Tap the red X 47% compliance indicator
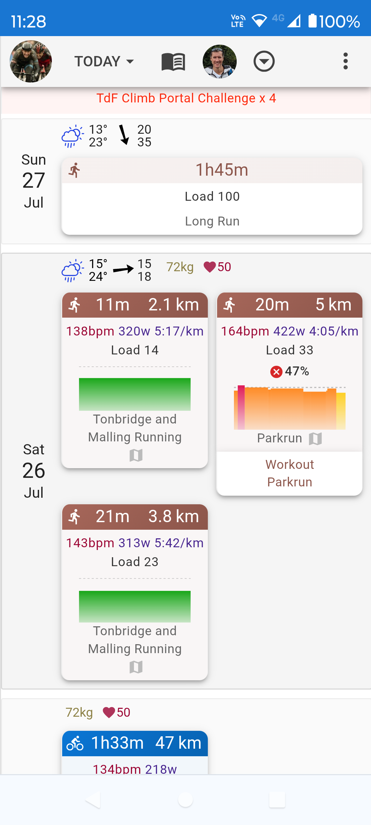 tap(276, 372)
